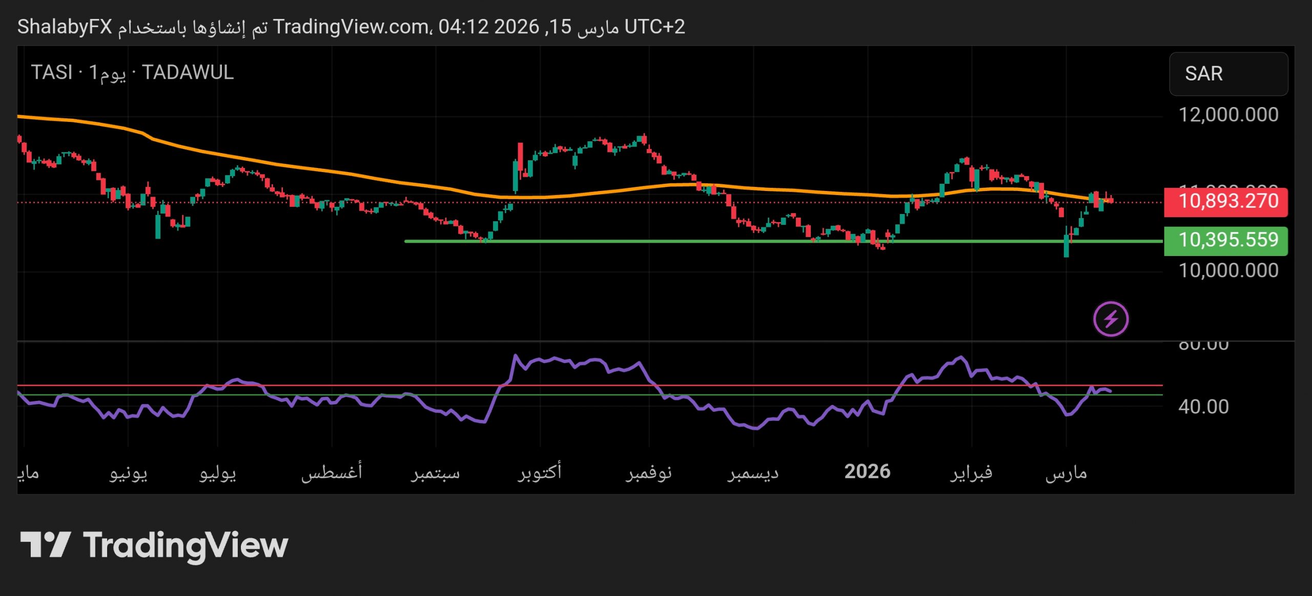Click the green 10,395.559 price label
This screenshot has height=596, width=1312.
coord(1225,240)
